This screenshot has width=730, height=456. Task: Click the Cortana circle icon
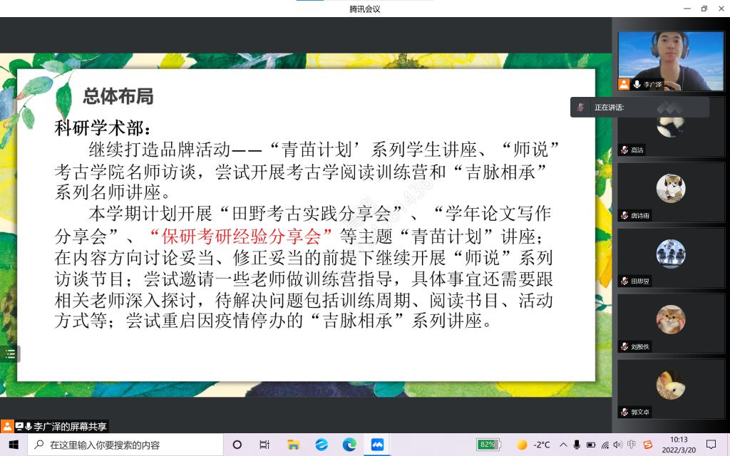[237, 445]
